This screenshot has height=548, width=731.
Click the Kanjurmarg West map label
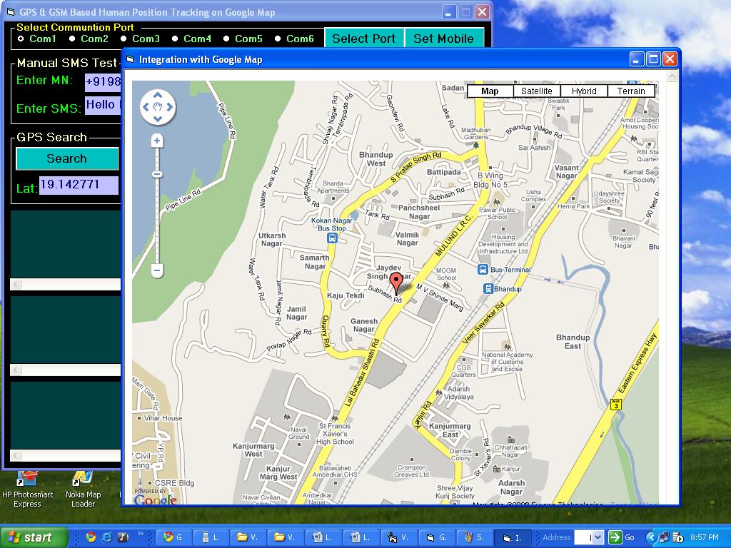click(x=253, y=450)
